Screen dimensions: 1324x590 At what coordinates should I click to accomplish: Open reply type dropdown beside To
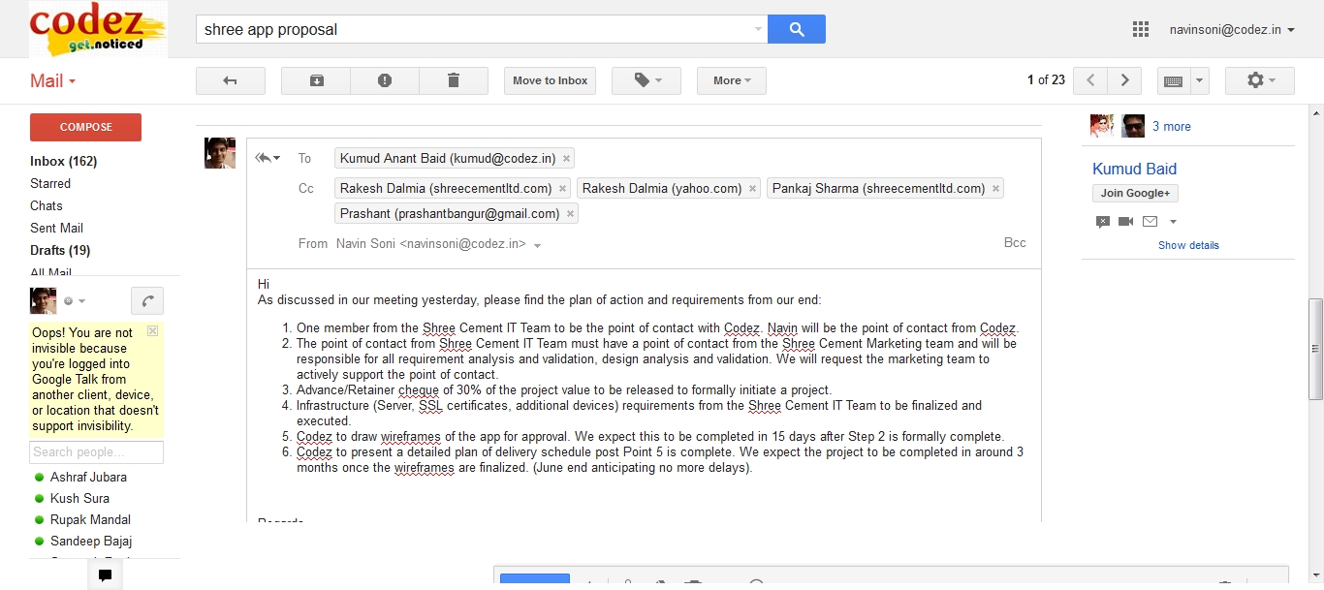[268, 158]
